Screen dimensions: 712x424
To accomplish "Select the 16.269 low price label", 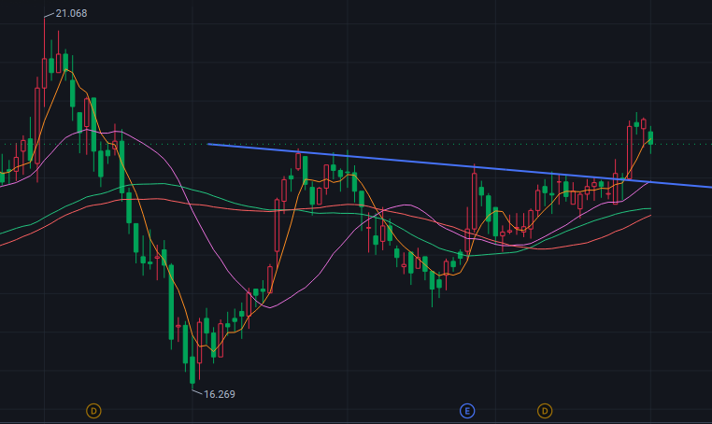I will pyautogui.click(x=220, y=394).
